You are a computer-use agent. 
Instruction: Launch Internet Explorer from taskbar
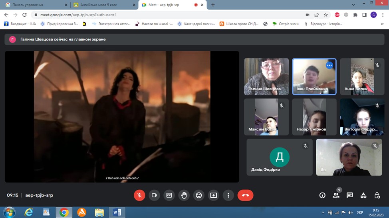pos(29,212)
